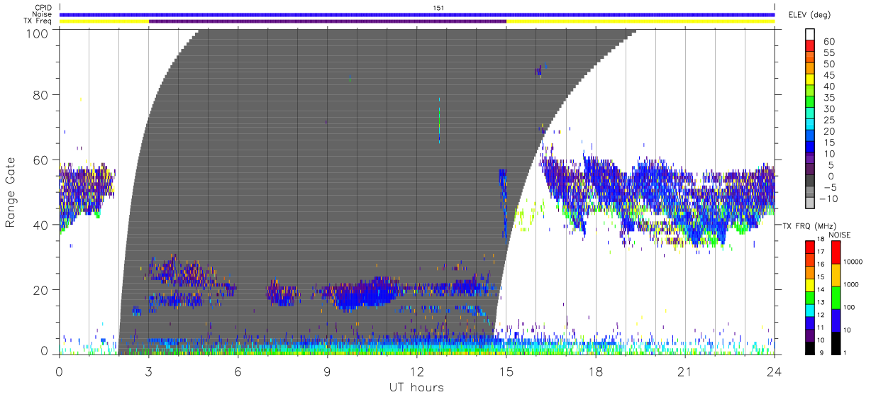Click the CPID value 151 above the plot
This screenshot has width=871, height=402.
[439, 8]
